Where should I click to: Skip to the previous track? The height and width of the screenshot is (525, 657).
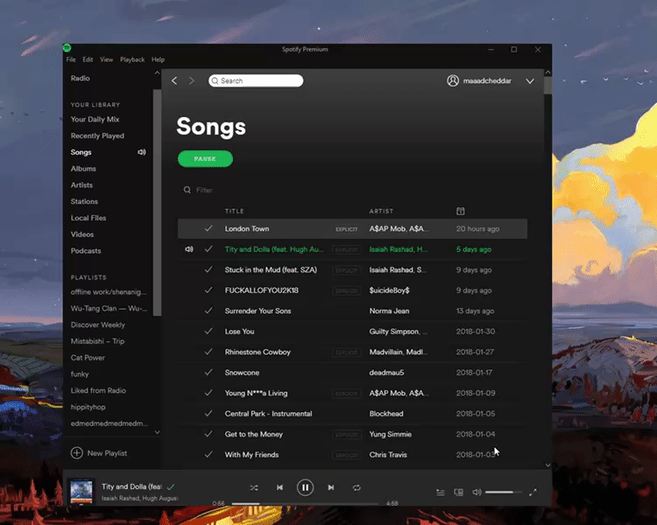(279, 487)
